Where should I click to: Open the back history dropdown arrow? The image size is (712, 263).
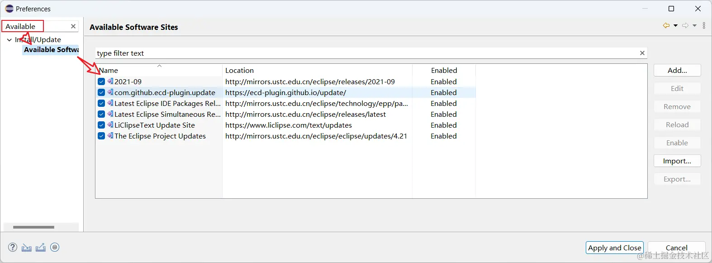point(675,25)
